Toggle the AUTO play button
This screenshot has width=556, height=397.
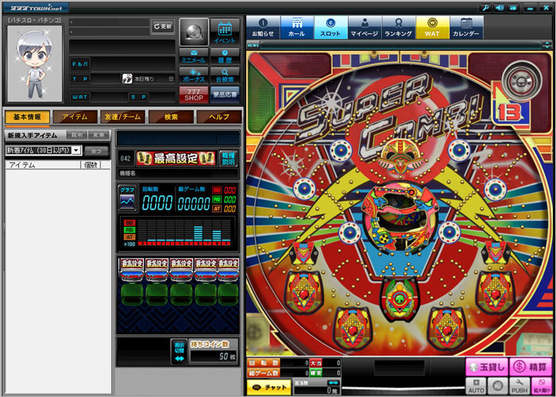[477, 386]
